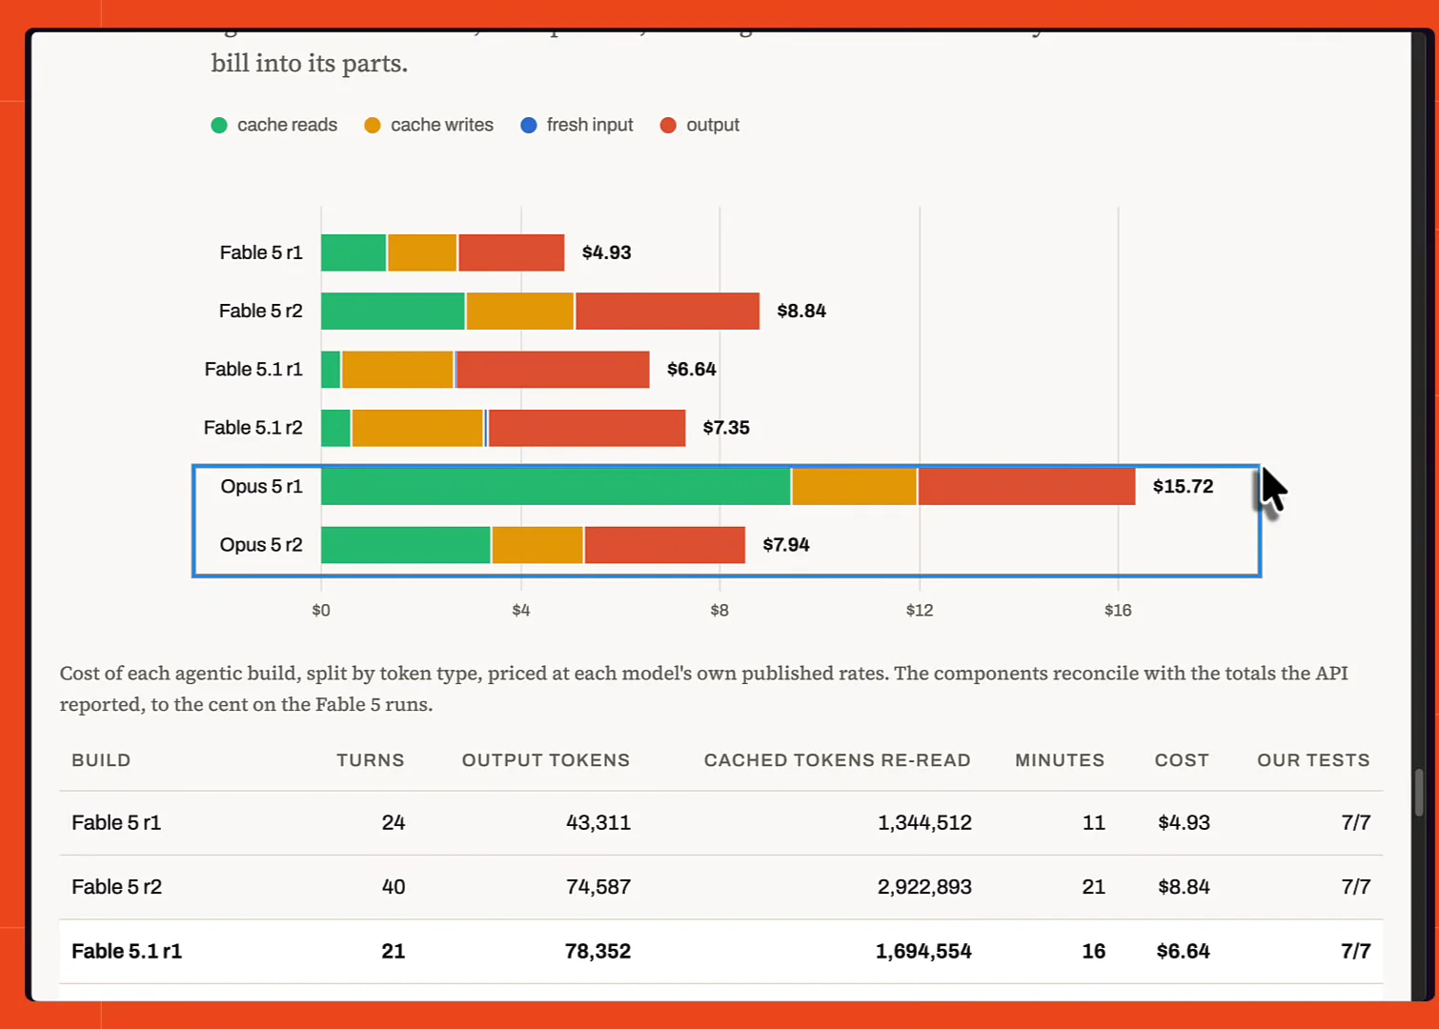Click output tokens value 78,352
The height and width of the screenshot is (1029, 1439).
[598, 951]
